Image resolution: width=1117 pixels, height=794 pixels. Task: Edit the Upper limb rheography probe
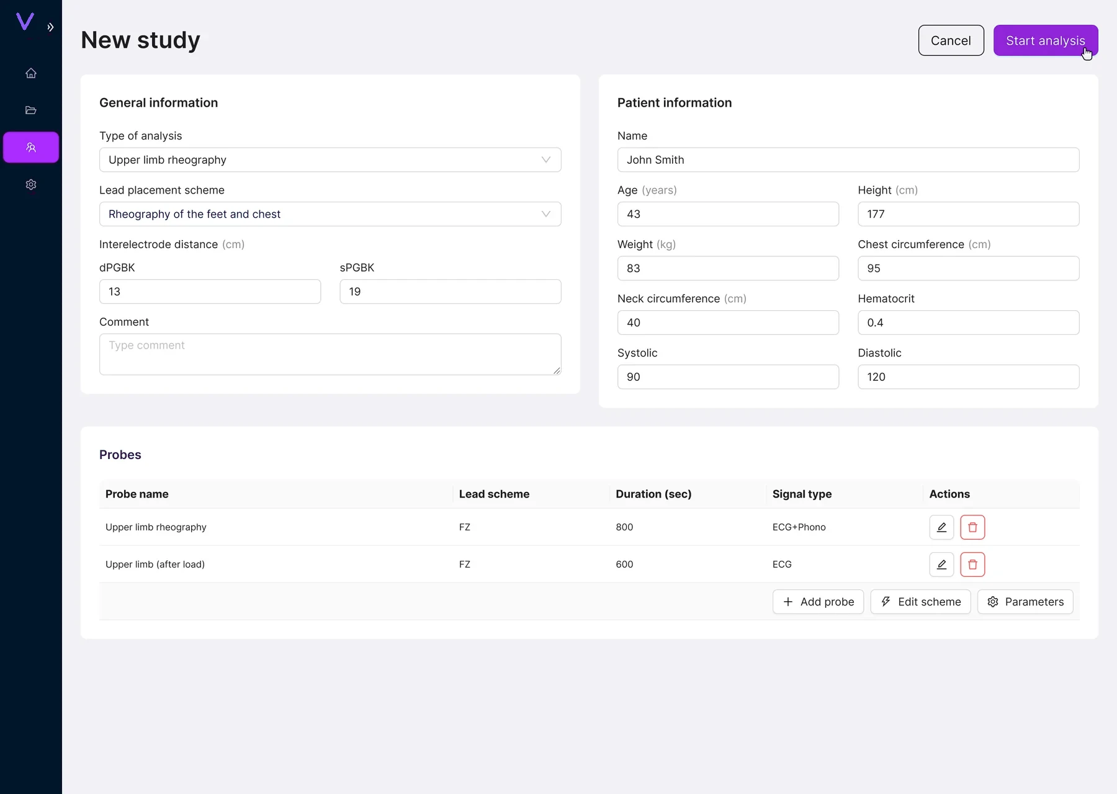[x=941, y=527]
